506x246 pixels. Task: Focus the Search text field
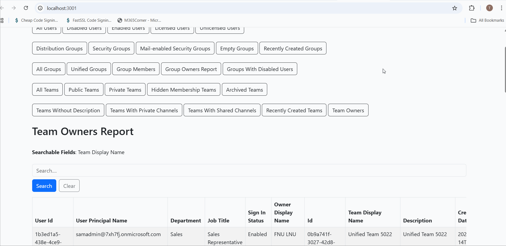pyautogui.click(x=249, y=170)
